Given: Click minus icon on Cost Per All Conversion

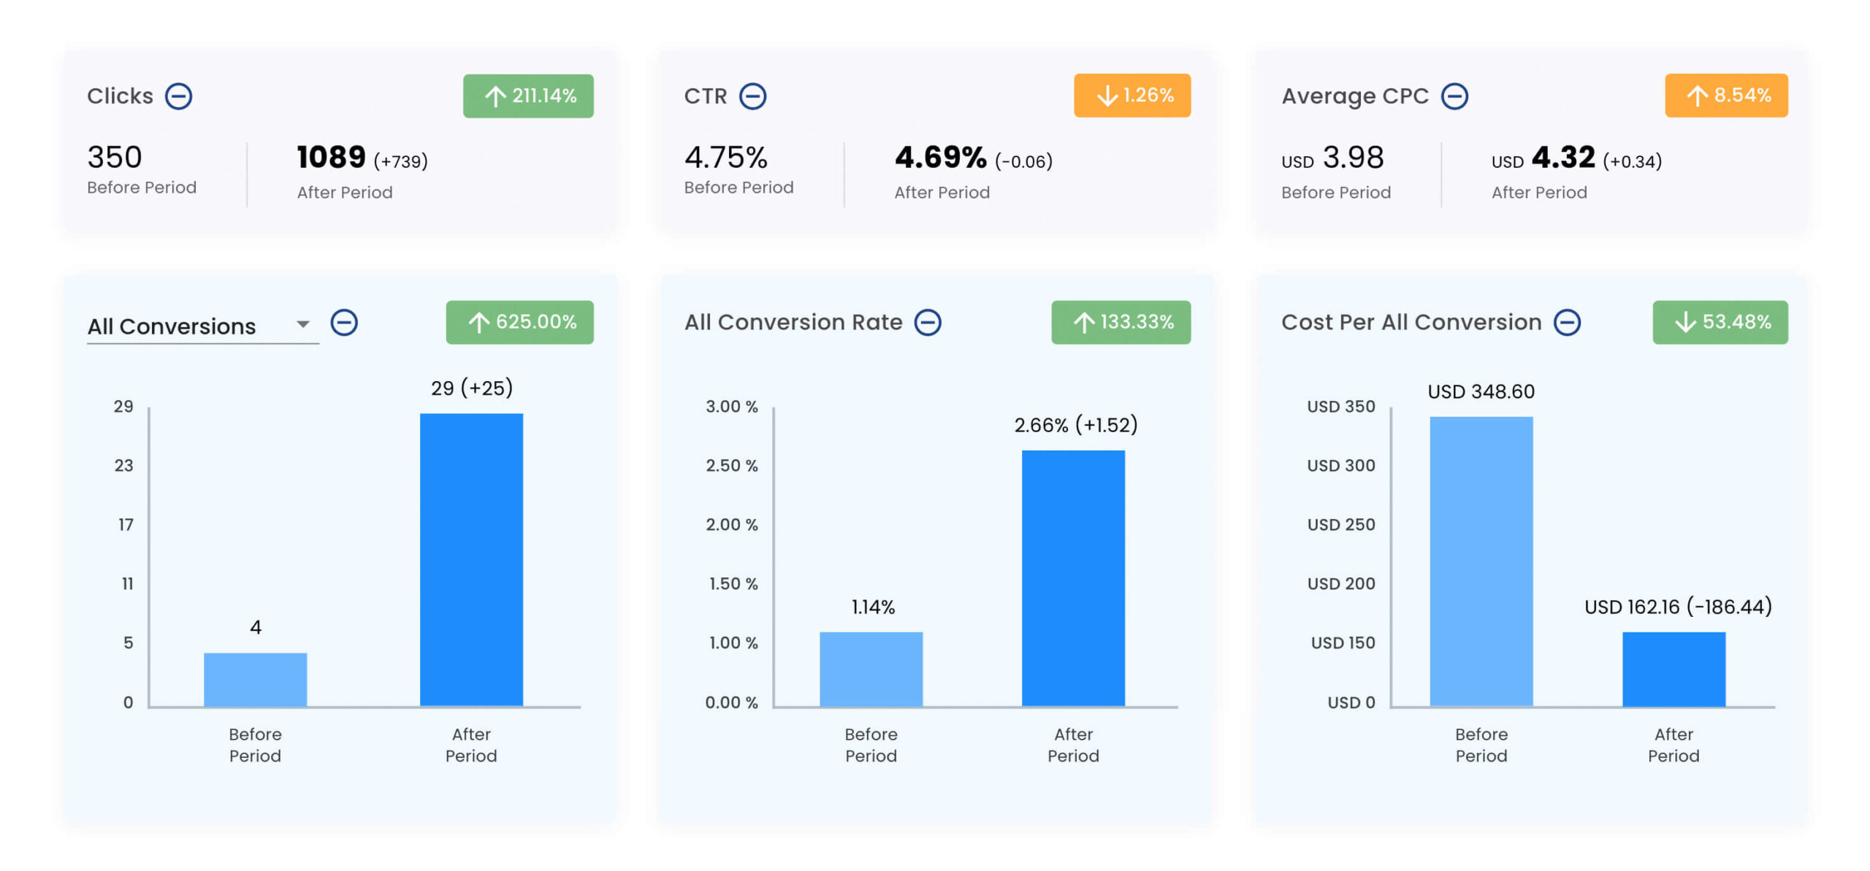Looking at the screenshot, I should [x=1567, y=322].
